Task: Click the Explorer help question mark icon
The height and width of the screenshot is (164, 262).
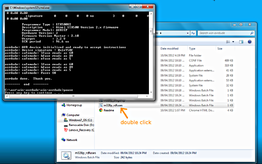Action: click(x=249, y=42)
